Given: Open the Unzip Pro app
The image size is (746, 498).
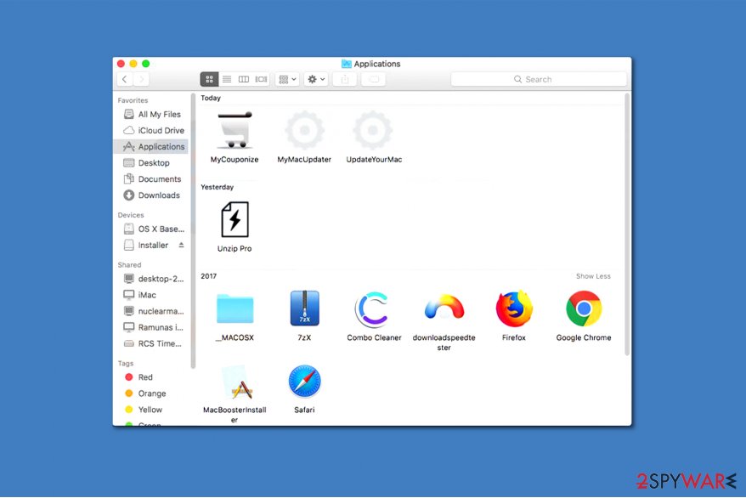Looking at the screenshot, I should [235, 219].
